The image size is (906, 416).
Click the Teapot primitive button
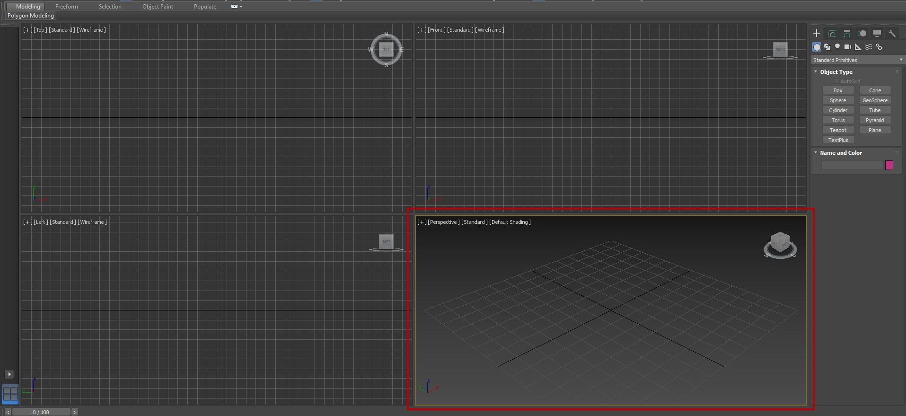tap(838, 130)
